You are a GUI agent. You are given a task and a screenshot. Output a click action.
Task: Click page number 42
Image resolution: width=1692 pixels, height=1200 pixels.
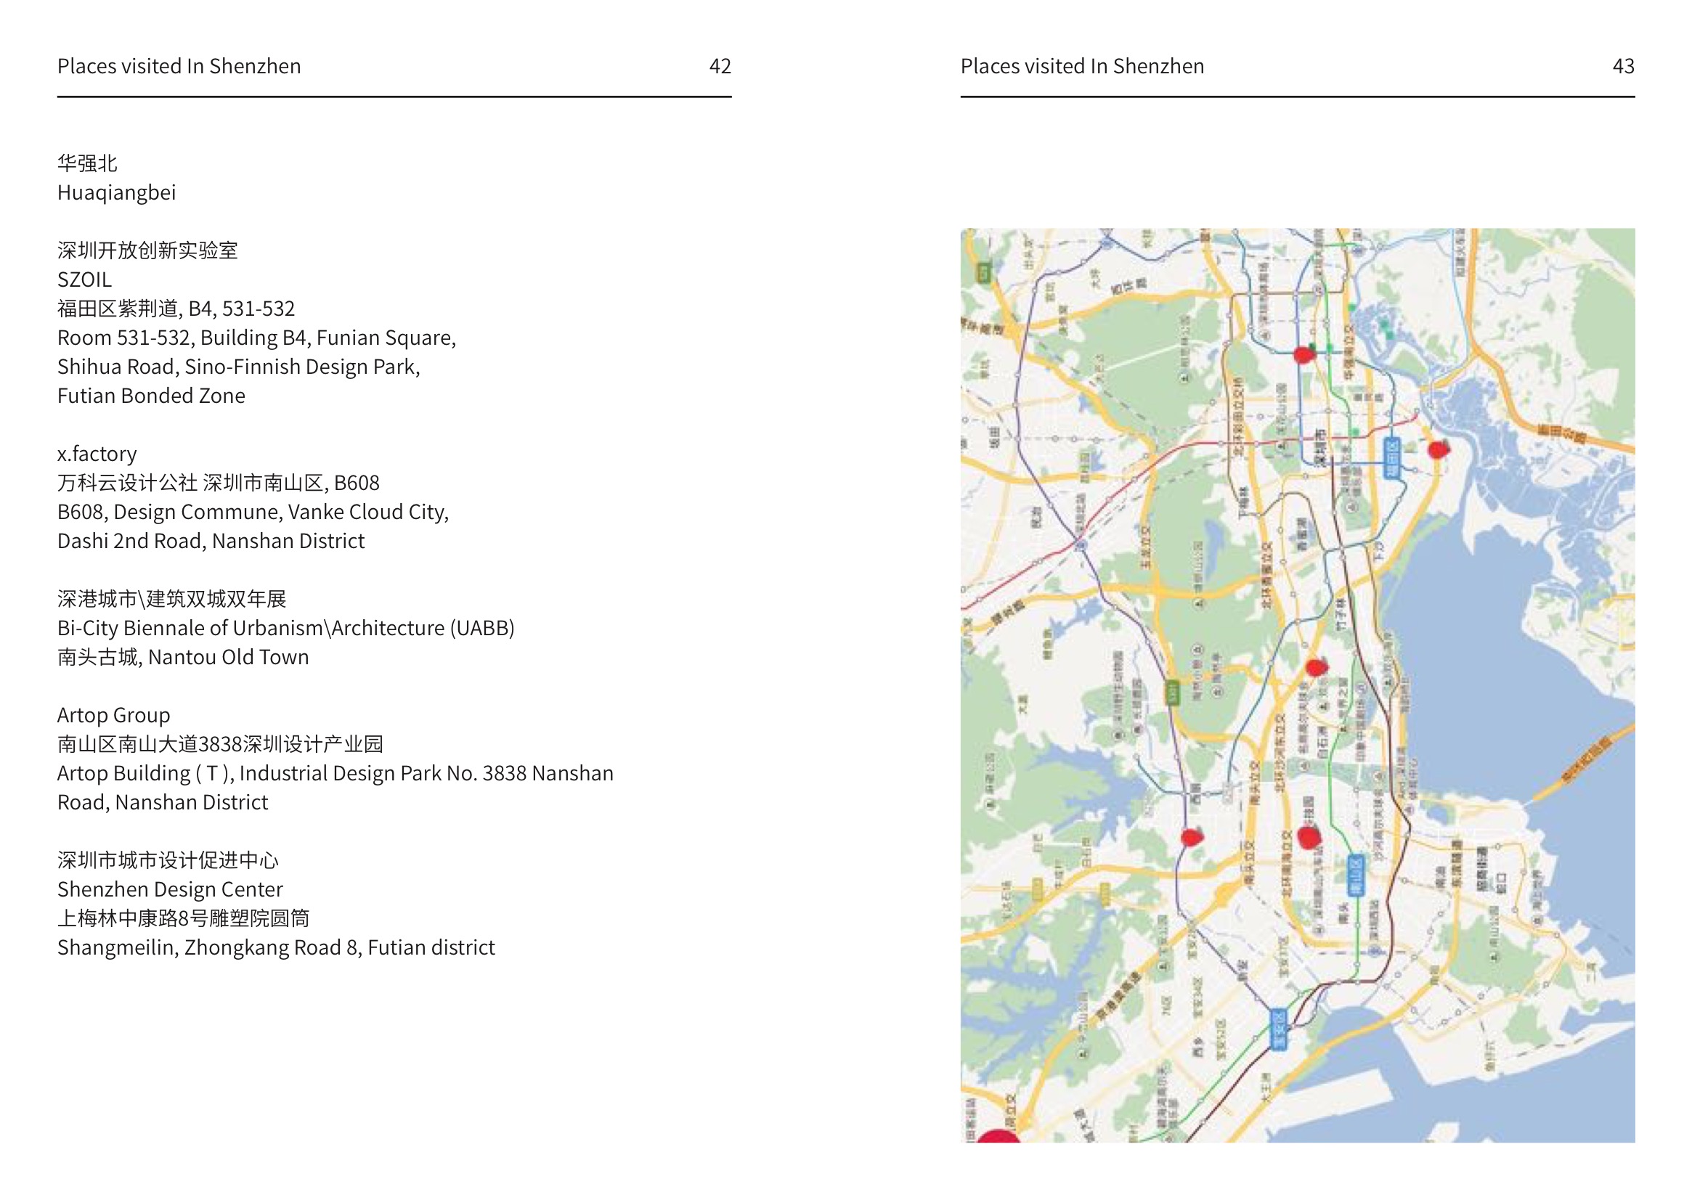719,67
